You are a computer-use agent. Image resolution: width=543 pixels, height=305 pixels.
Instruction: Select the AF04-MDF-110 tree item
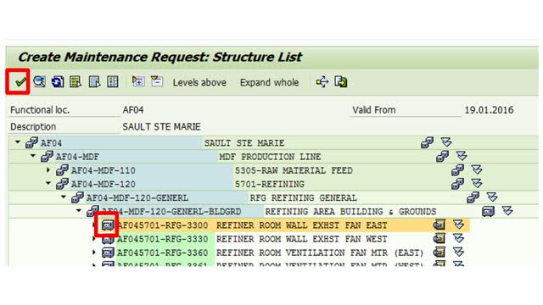104,170
